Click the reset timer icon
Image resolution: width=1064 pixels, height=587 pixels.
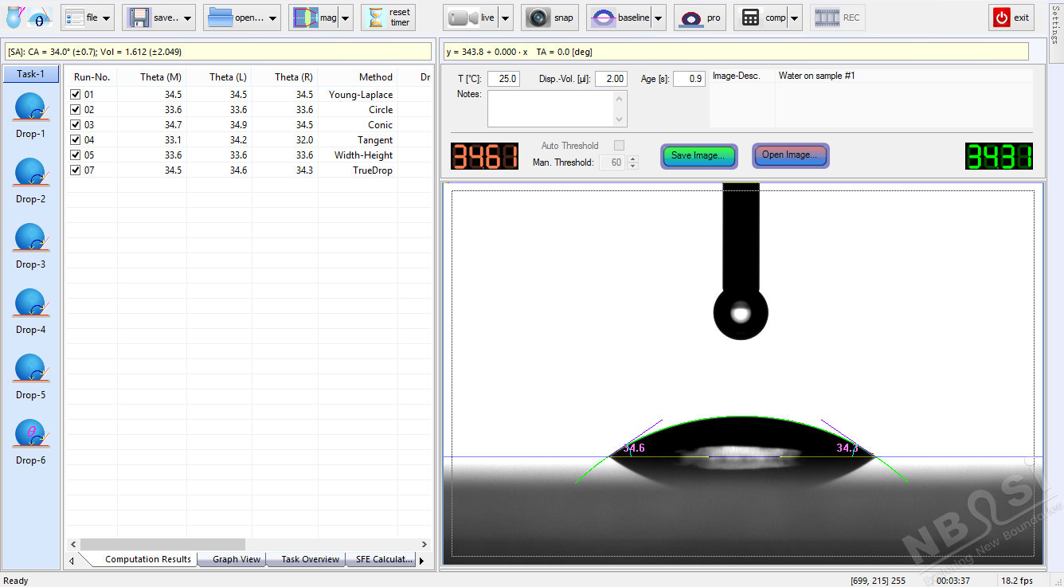coord(388,17)
